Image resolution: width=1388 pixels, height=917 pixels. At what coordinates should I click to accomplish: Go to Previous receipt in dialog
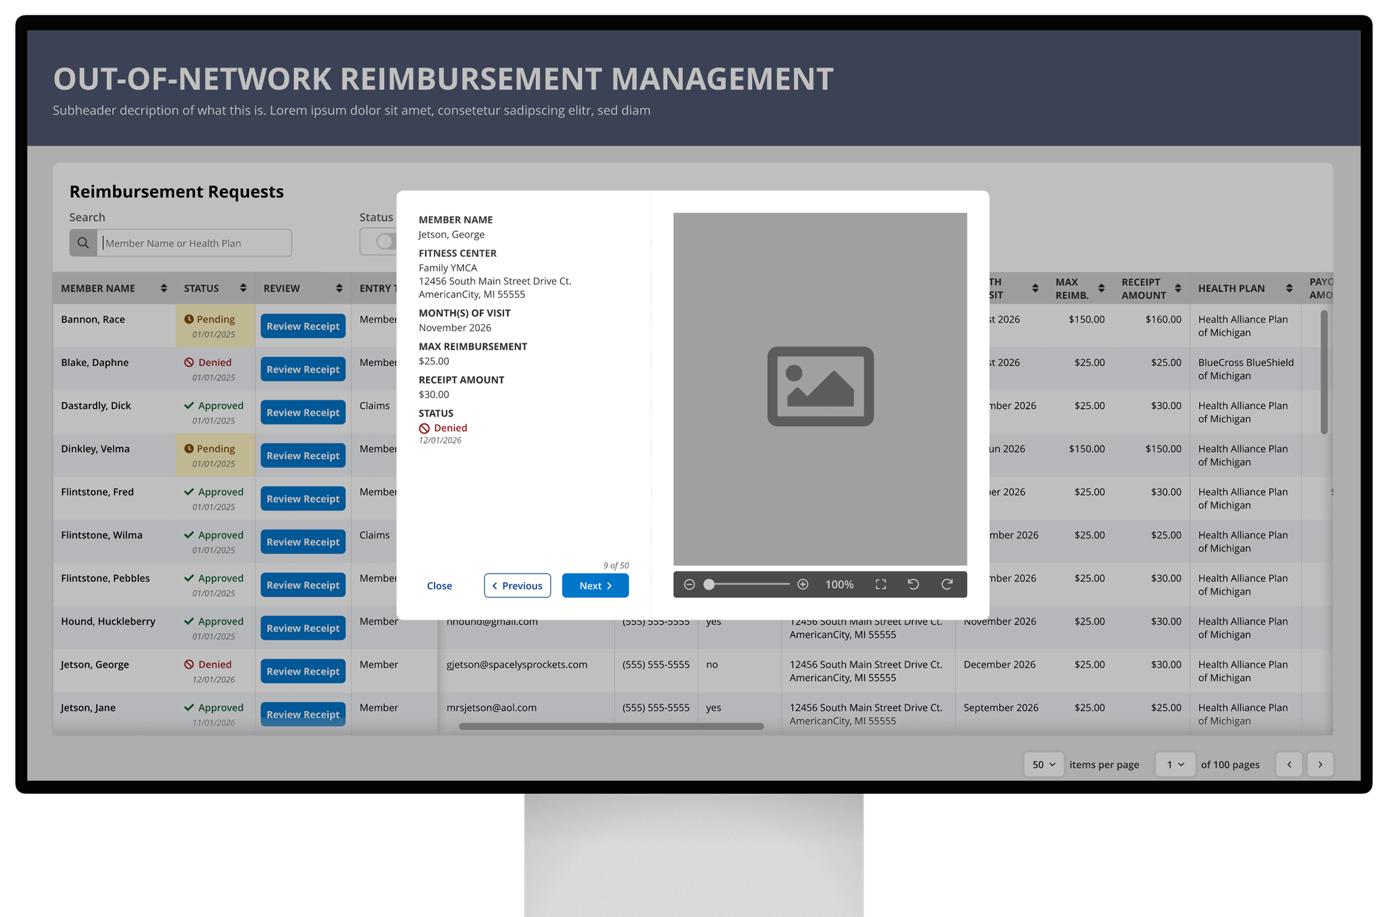[x=517, y=586]
